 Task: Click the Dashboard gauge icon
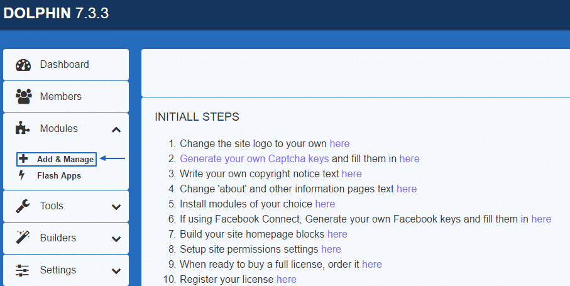(24, 65)
